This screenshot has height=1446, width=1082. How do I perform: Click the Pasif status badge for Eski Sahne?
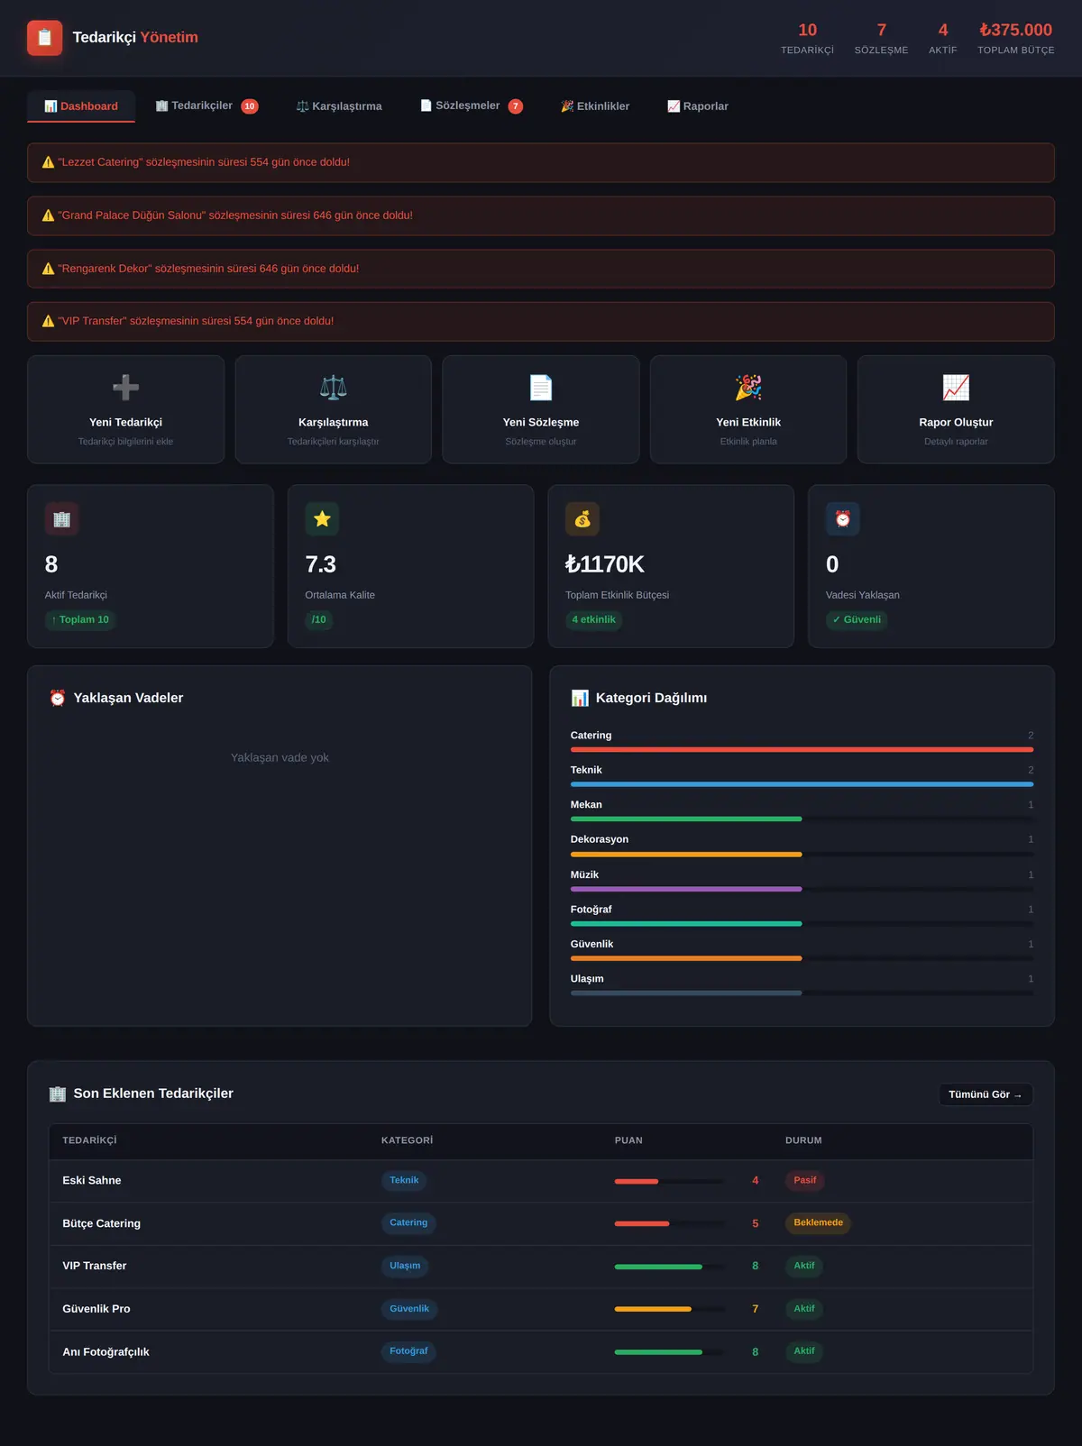(x=804, y=1180)
